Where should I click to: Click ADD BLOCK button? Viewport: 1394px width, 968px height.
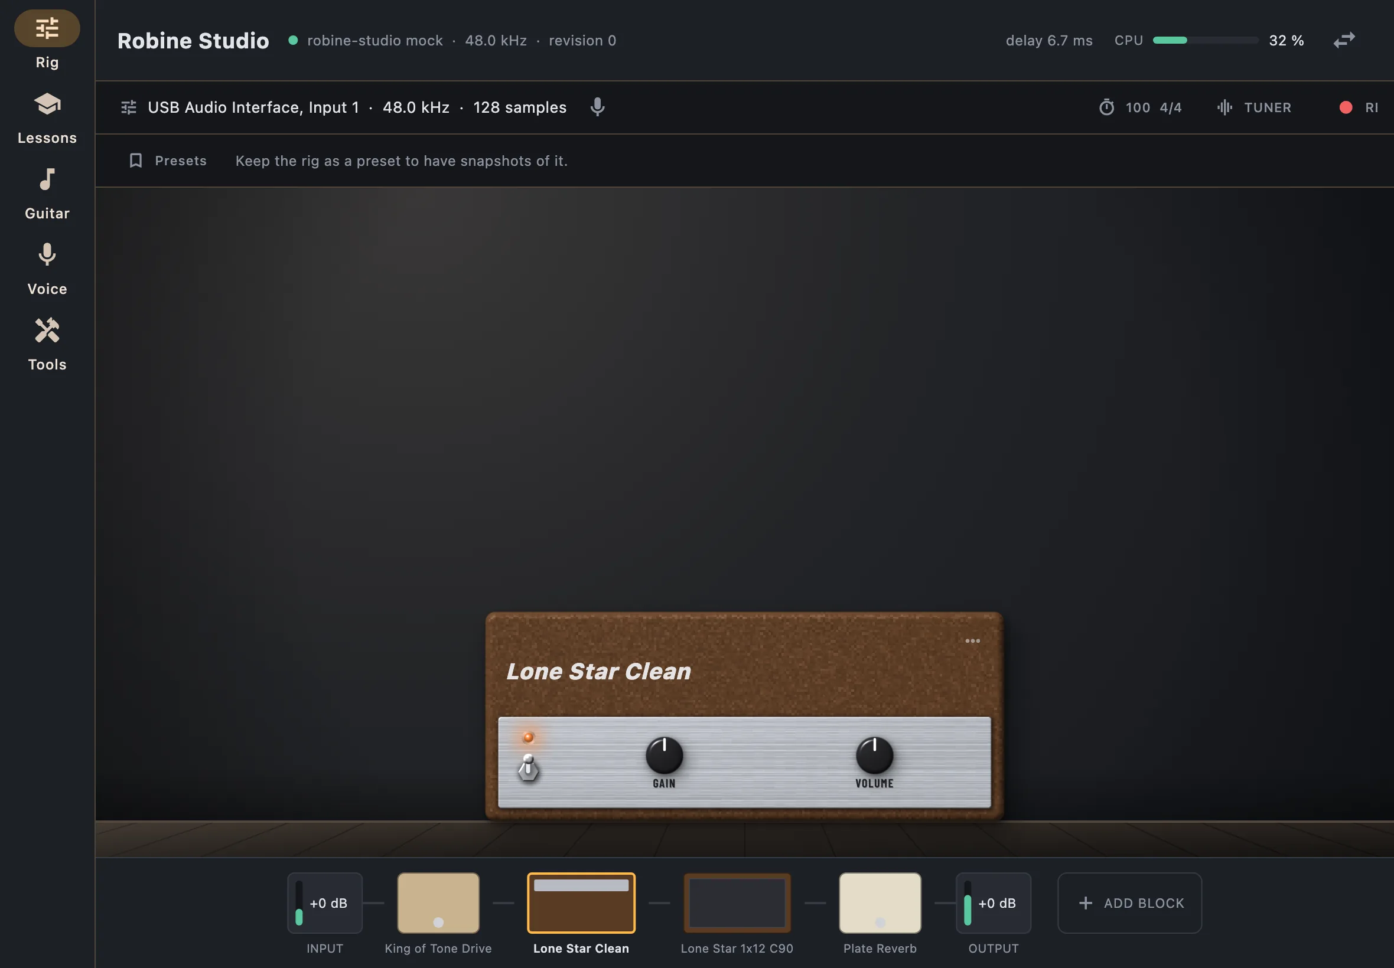1129,903
